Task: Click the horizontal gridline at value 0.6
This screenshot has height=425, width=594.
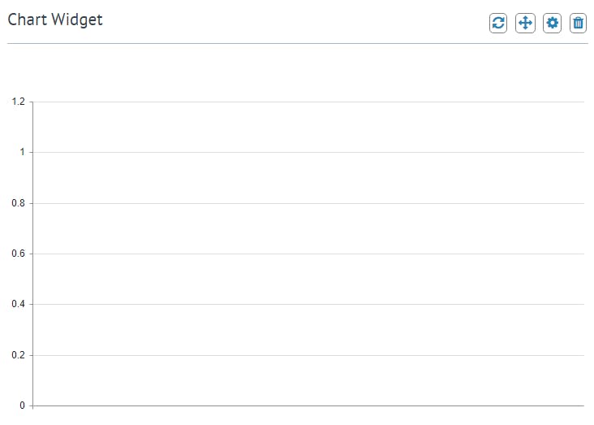Action: pyautogui.click(x=308, y=254)
